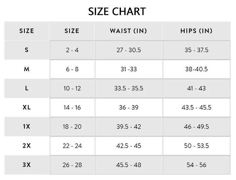The width and height of the screenshot is (236, 180).
Task: Click the 22 - 24 numeric size cell
Action: [x=72, y=146]
